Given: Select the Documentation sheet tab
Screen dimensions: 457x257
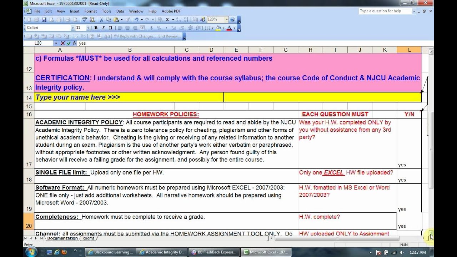Looking at the screenshot, I should (62, 238).
